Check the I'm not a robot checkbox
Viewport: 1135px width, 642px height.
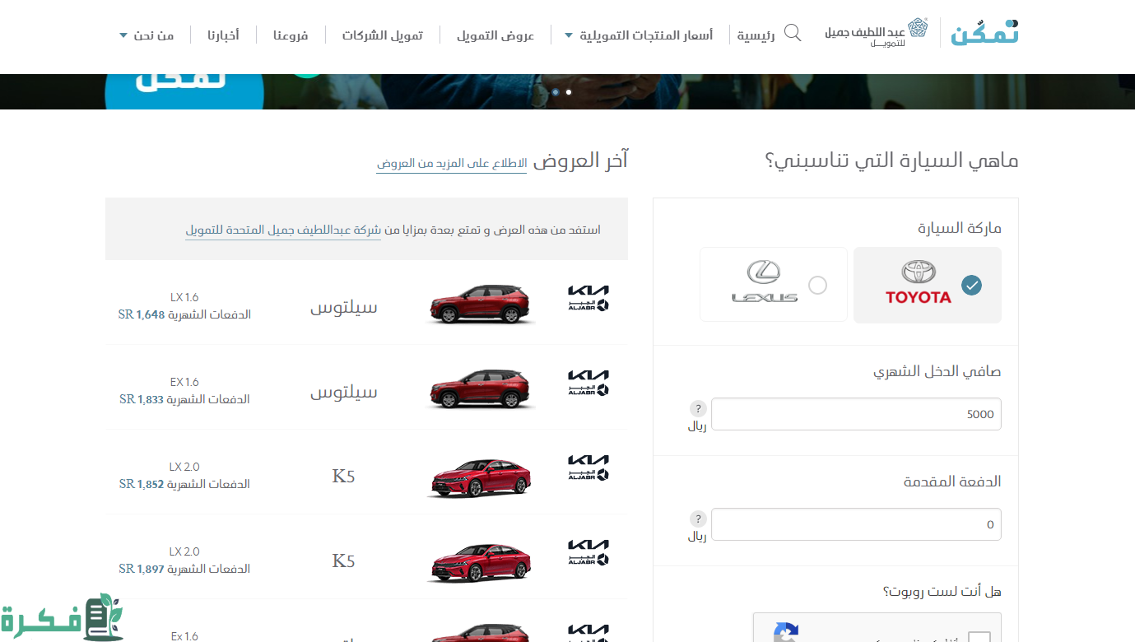click(979, 636)
